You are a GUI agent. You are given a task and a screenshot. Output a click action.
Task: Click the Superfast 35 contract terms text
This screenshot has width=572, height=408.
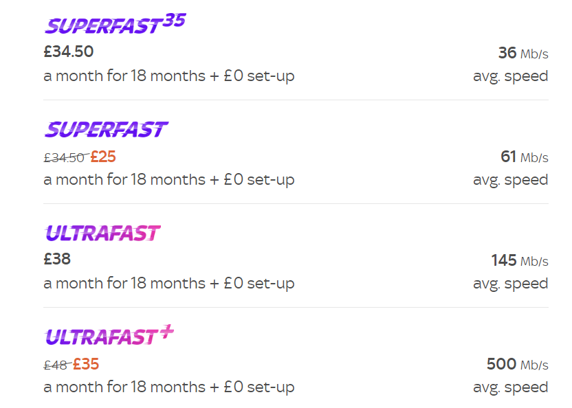coord(169,76)
